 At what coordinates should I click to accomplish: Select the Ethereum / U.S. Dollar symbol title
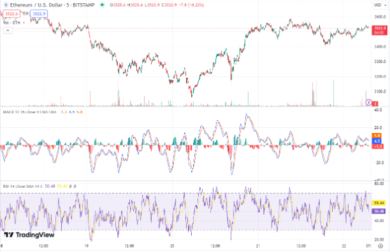pyautogui.click(x=36, y=5)
